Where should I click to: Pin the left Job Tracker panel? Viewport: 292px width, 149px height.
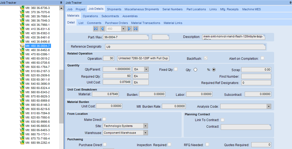click(61, 3)
